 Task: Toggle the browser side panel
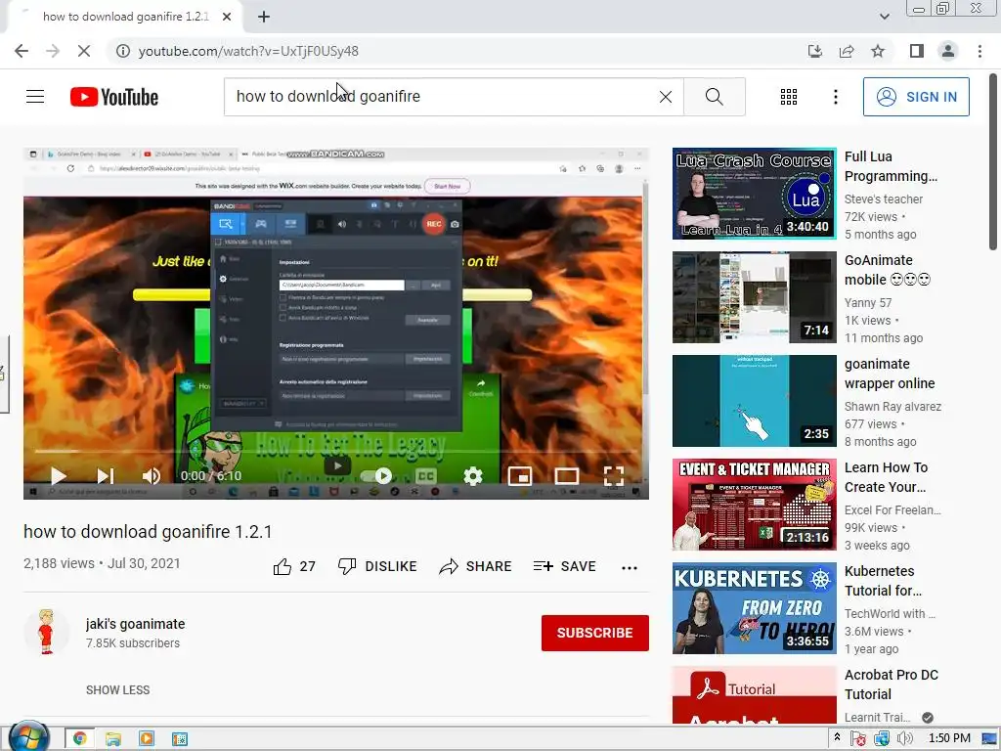[917, 51]
